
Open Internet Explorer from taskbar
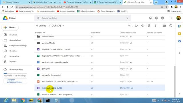[x=6, y=100]
